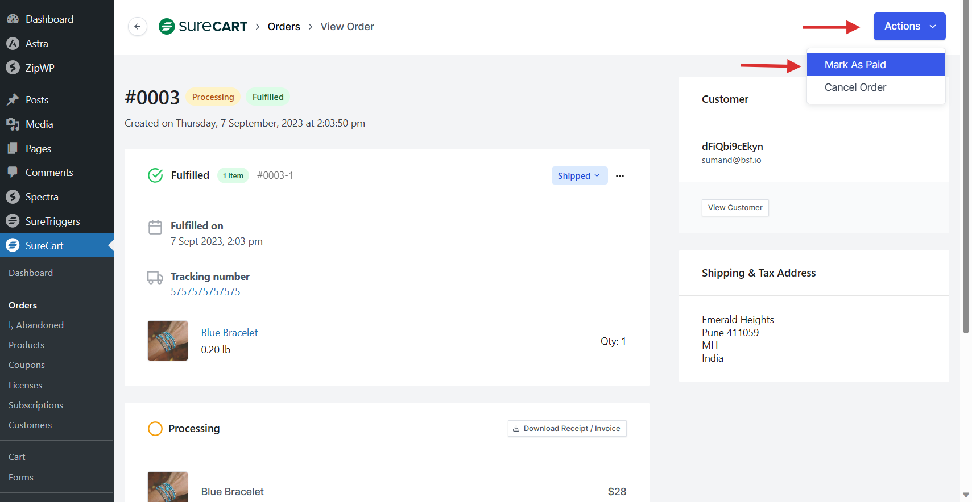Screen dimensions: 972x502
Task: Open the Media library icon
Action: click(x=13, y=124)
